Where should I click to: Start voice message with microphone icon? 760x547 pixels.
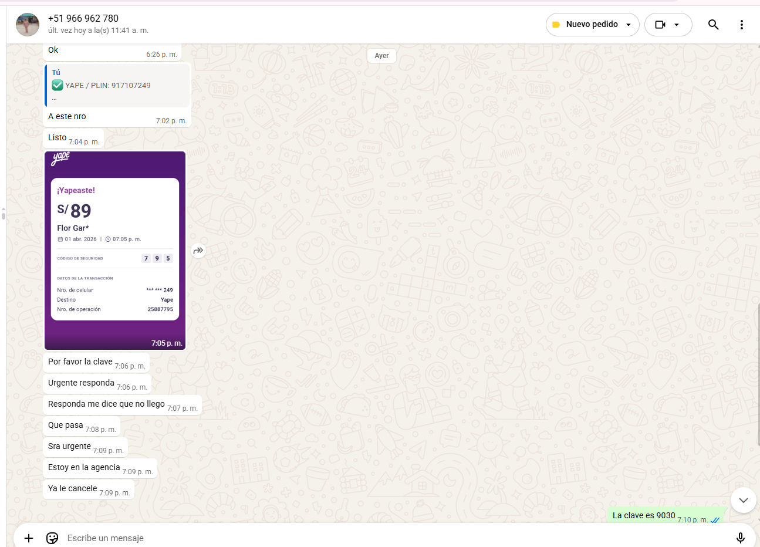click(x=740, y=538)
